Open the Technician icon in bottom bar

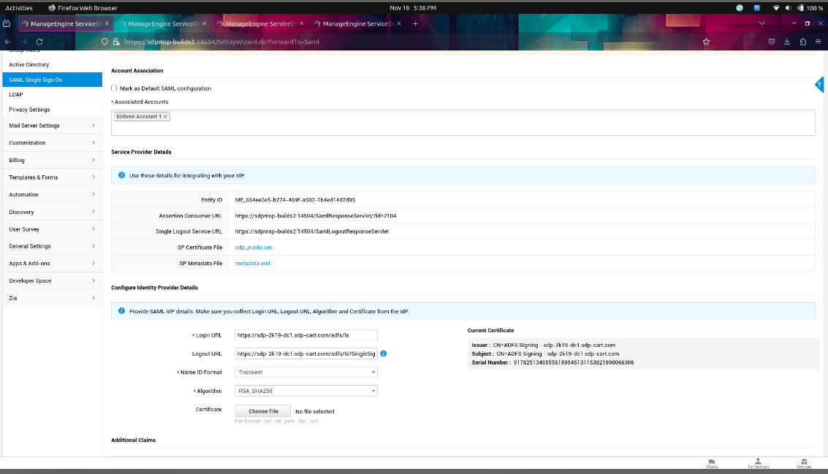[x=759, y=463]
